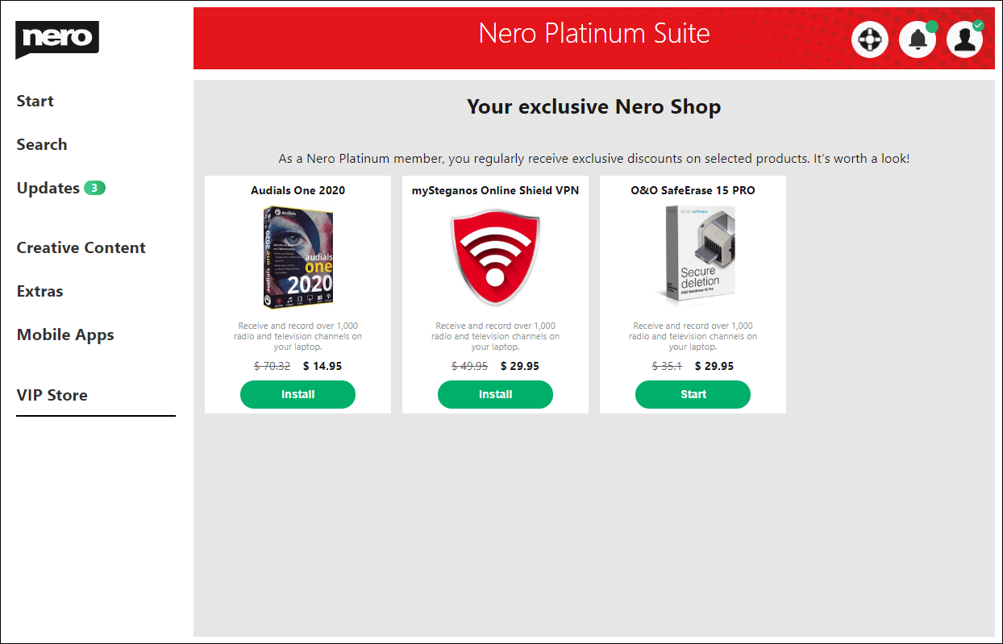
Task: Select Creative Content in the sidebar
Action: [x=81, y=247]
